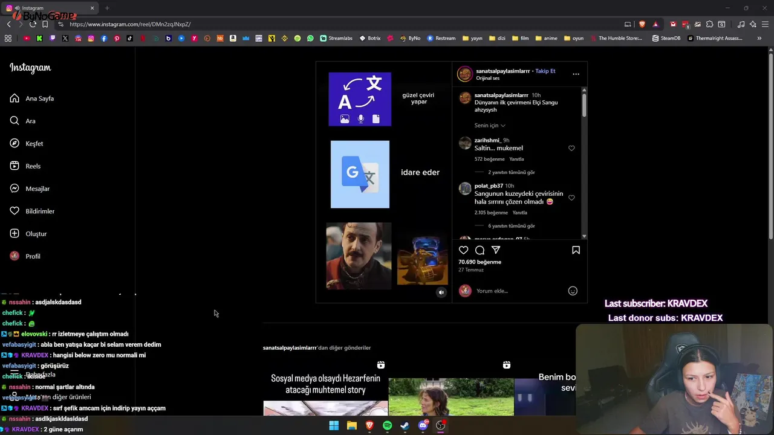Screen dimensions: 774x435
Task: Open a new browser tab
Action: coord(107,8)
